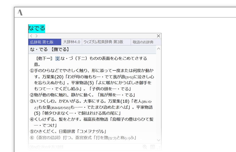Image resolution: width=236 pixels, height=152 pixels.
Task: Click the forward arrow in dictionary popup
Action: coord(37,36)
